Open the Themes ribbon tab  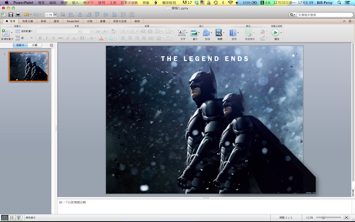28,21
